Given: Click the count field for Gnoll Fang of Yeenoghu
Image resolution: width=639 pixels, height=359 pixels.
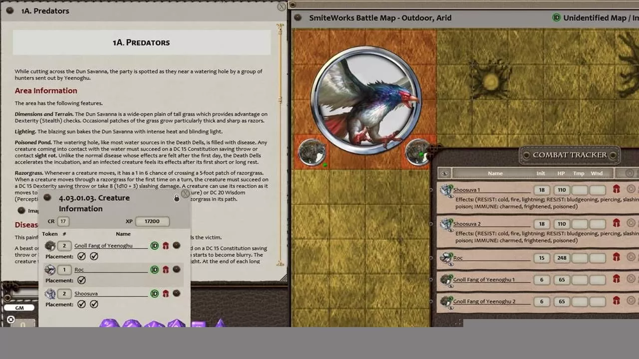Looking at the screenshot, I should coord(64,246).
